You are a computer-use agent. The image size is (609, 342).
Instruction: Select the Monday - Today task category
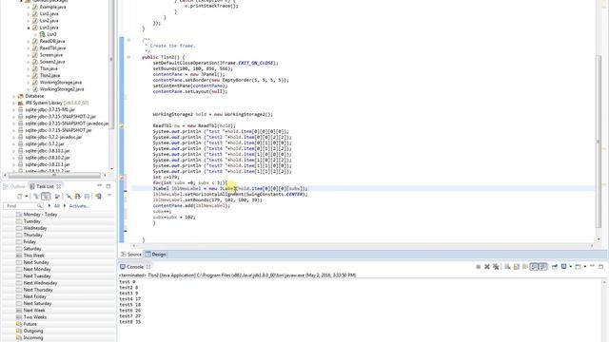40,215
